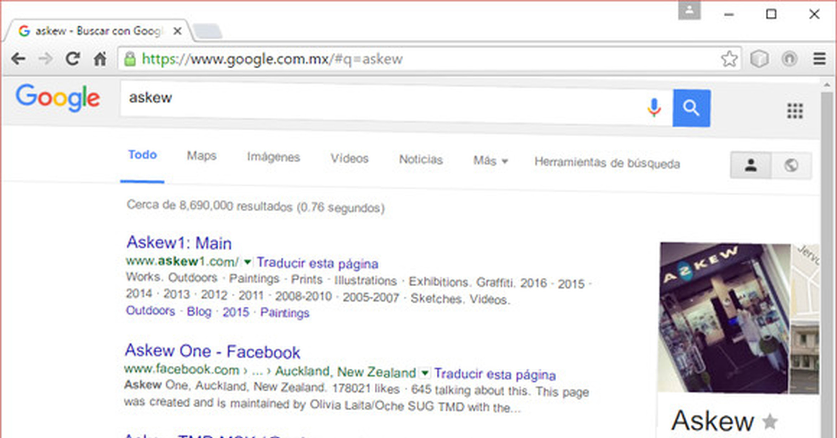Open the Chrome hamburger menu
The image size is (837, 438).
(x=820, y=59)
